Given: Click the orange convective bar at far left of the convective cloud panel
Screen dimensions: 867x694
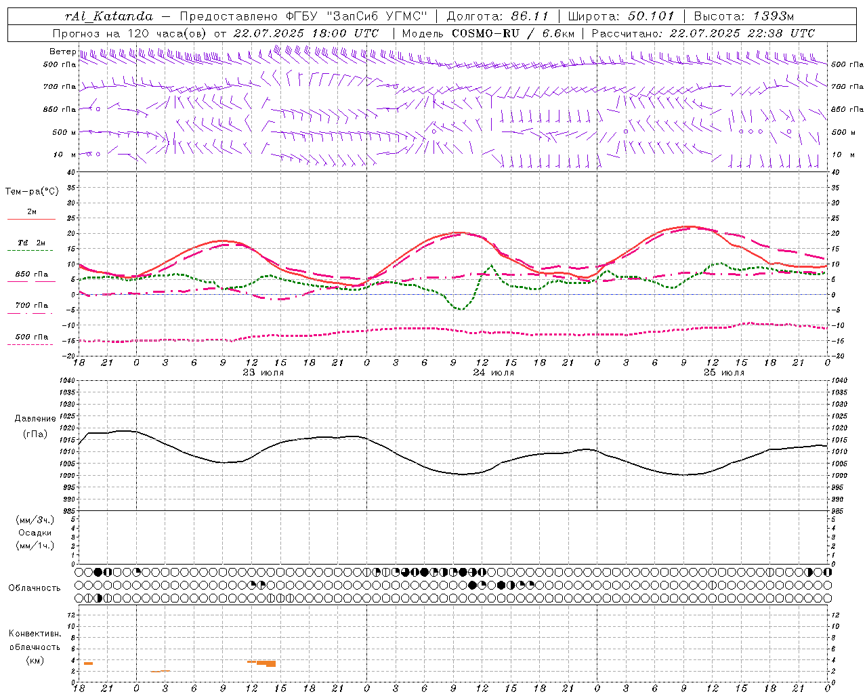Looking at the screenshot, I should (x=88, y=664).
